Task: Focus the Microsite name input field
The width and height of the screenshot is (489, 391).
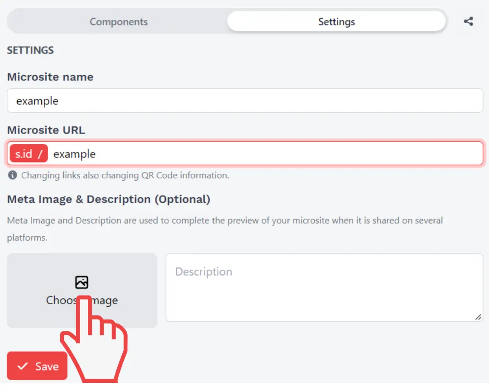Action: [244, 100]
